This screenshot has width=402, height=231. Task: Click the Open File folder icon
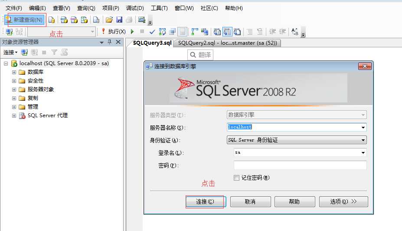[109, 20]
